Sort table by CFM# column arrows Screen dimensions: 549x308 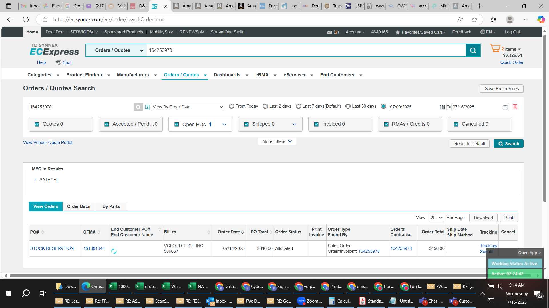[99, 232]
